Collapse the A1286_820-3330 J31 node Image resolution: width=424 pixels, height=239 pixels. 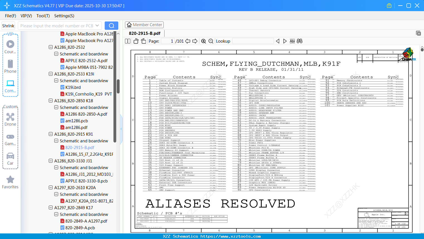(51, 161)
